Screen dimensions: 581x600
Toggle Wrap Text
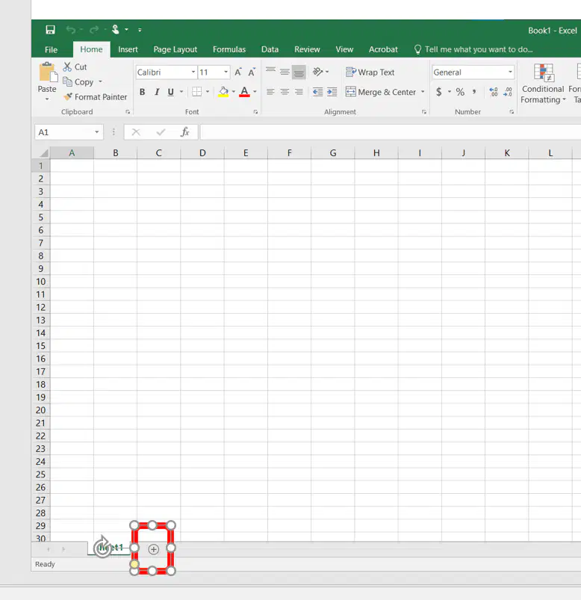370,72
